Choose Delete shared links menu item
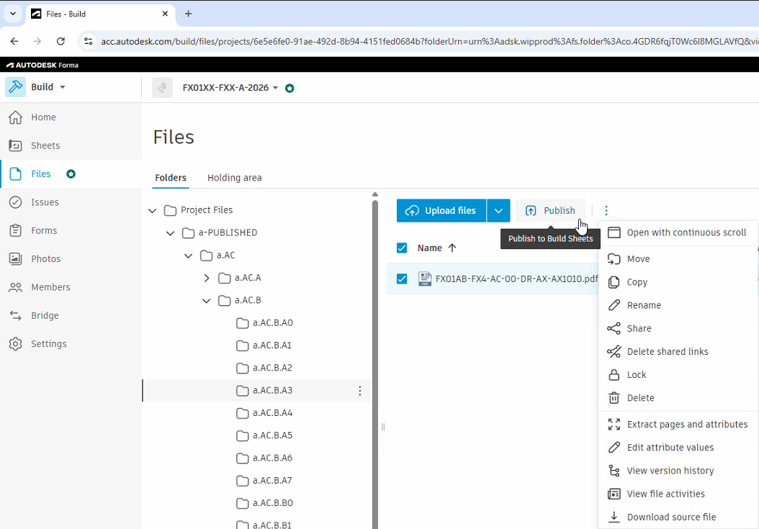 (678, 352)
